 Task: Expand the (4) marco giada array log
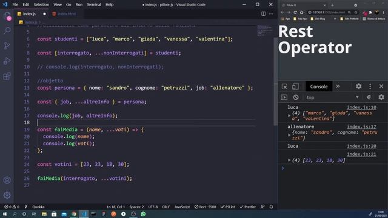click(289, 116)
